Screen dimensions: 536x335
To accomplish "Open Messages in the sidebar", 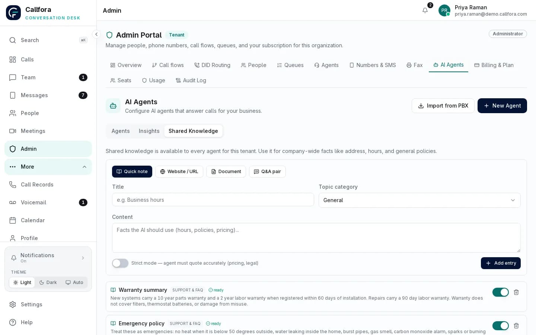I will (x=48, y=95).
